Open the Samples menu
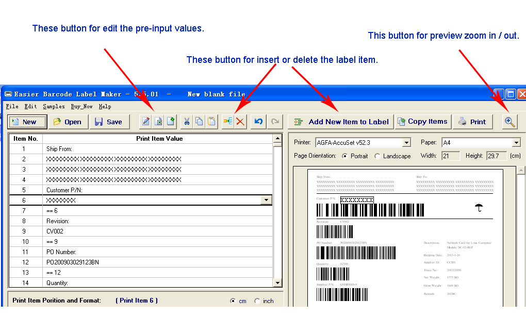This screenshot has height=317, width=526. click(54, 107)
